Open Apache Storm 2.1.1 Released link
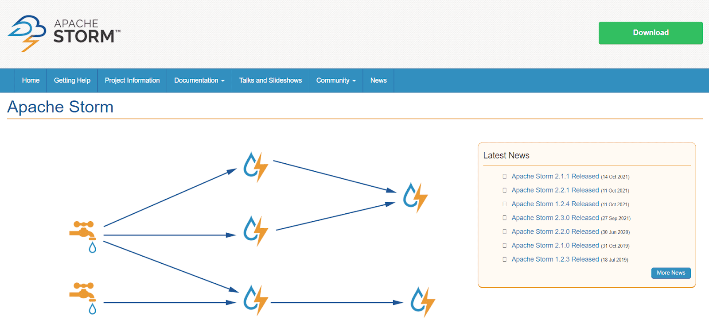Screen dimensions: 709x331 point(555,176)
